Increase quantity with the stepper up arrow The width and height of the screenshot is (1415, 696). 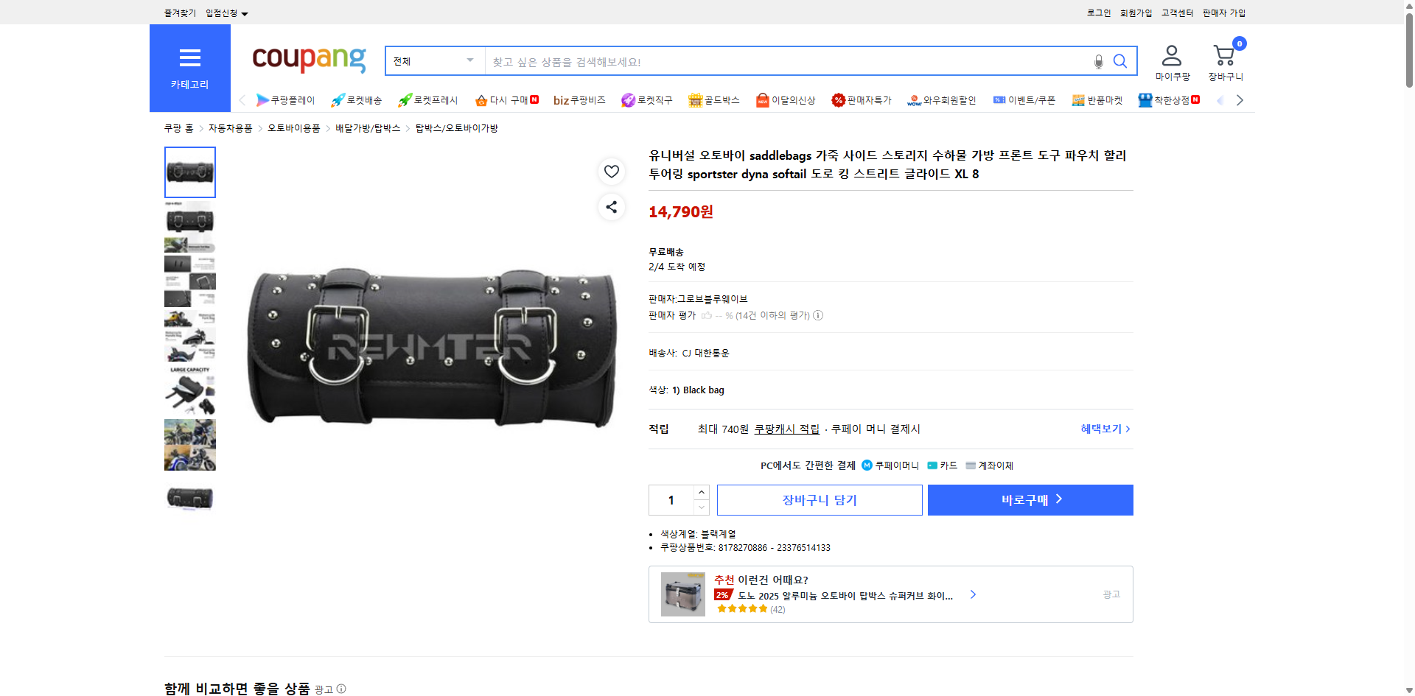[x=701, y=492]
